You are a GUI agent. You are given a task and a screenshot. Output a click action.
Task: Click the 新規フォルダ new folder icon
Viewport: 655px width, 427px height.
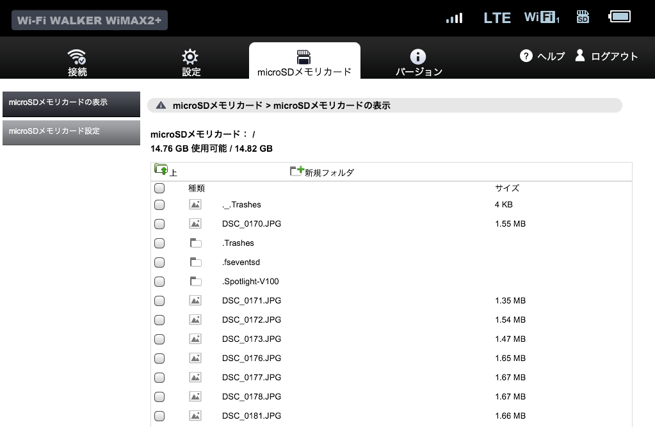click(x=296, y=171)
